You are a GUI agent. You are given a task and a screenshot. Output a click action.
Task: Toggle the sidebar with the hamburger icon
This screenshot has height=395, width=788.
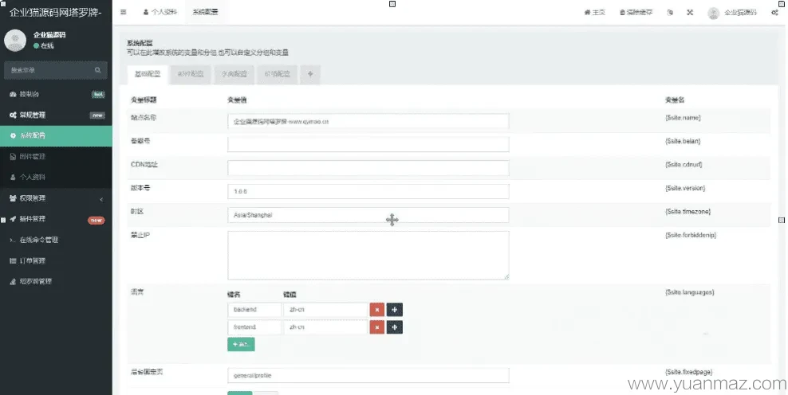pyautogui.click(x=123, y=12)
